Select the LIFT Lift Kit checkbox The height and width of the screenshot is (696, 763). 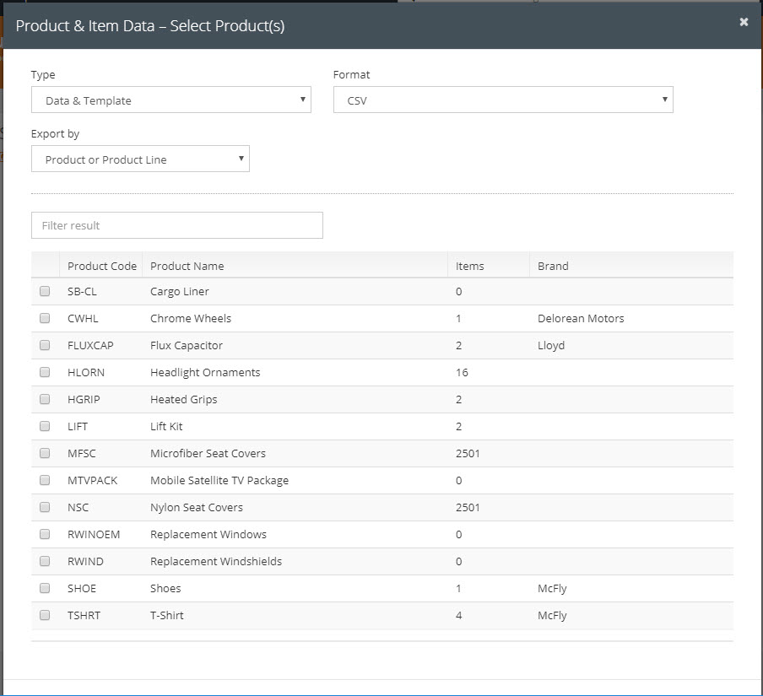click(45, 426)
